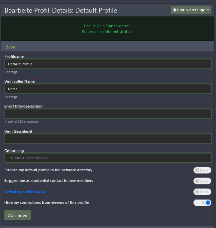The width and height of the screenshot is (216, 228).
Task: Focus the Profilname text field
Action: (108, 64)
